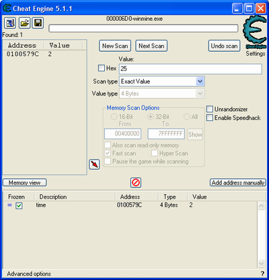
Task: Open the Scan type dropdown
Action: (x=200, y=81)
